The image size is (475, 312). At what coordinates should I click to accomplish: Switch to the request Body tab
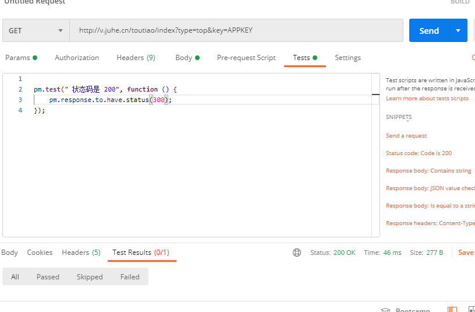pos(187,58)
